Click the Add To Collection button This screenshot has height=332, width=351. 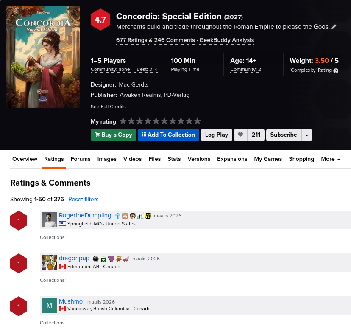(x=168, y=135)
